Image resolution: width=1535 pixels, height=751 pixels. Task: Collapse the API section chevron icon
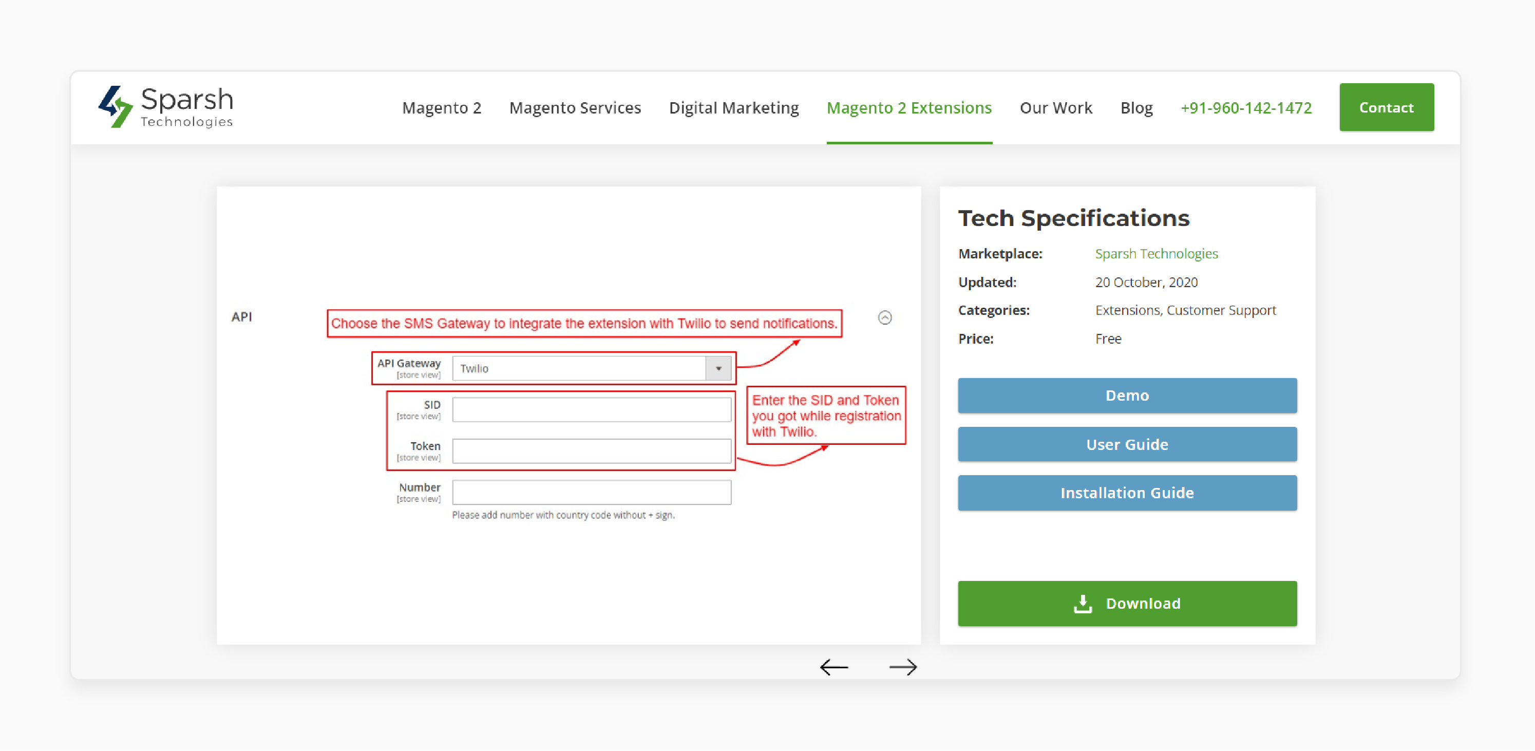(x=885, y=317)
